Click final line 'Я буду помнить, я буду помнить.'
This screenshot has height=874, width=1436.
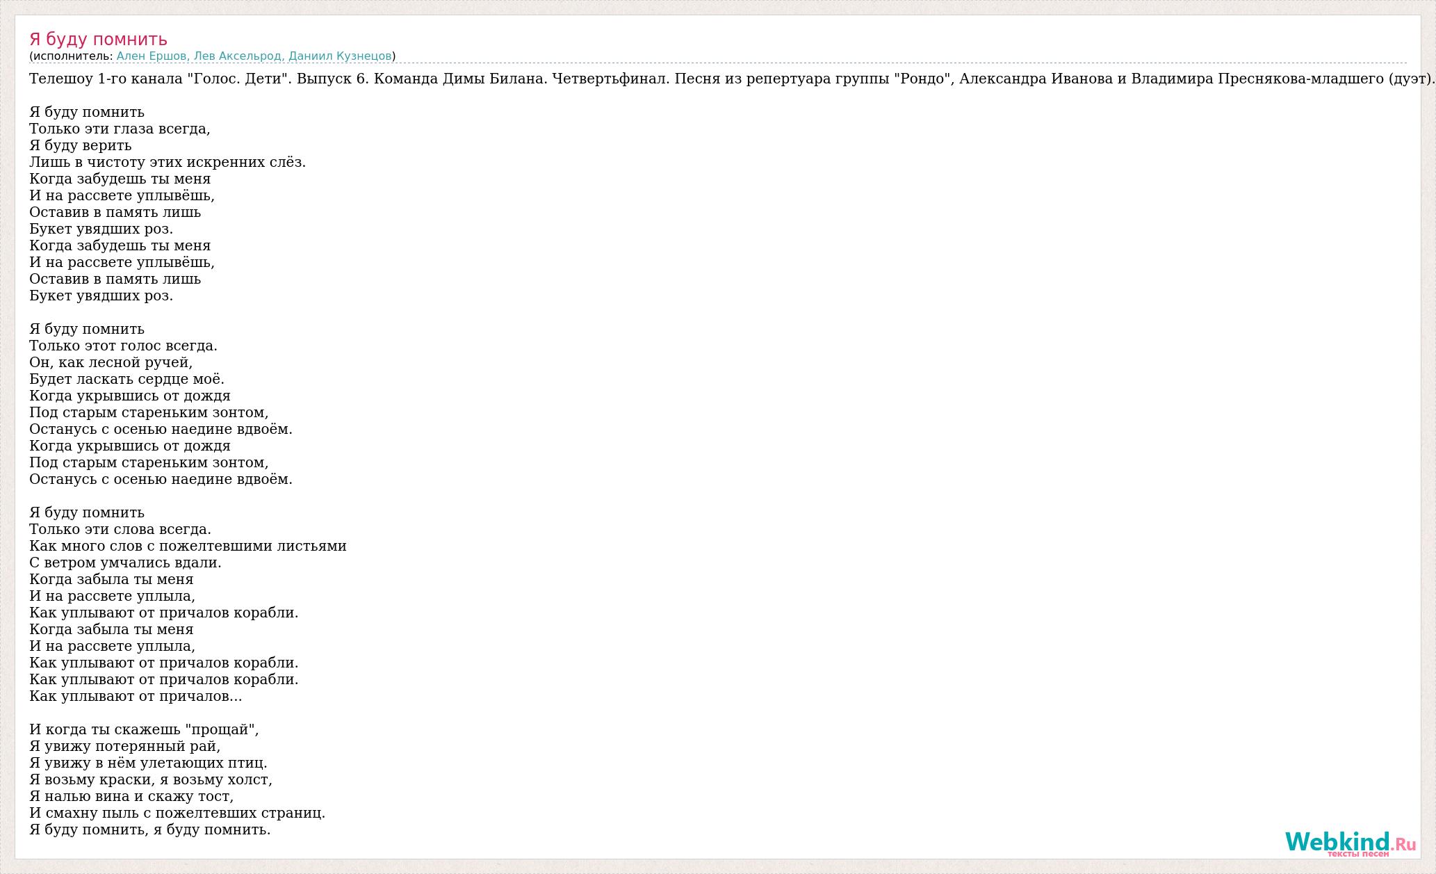tap(149, 830)
